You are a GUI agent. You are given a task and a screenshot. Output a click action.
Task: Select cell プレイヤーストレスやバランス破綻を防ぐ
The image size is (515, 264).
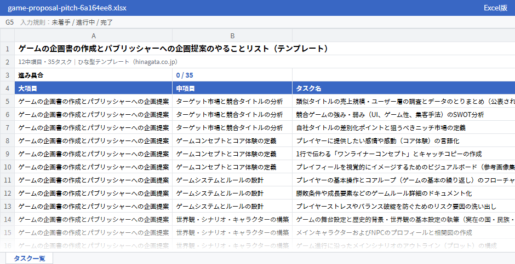coord(404,206)
